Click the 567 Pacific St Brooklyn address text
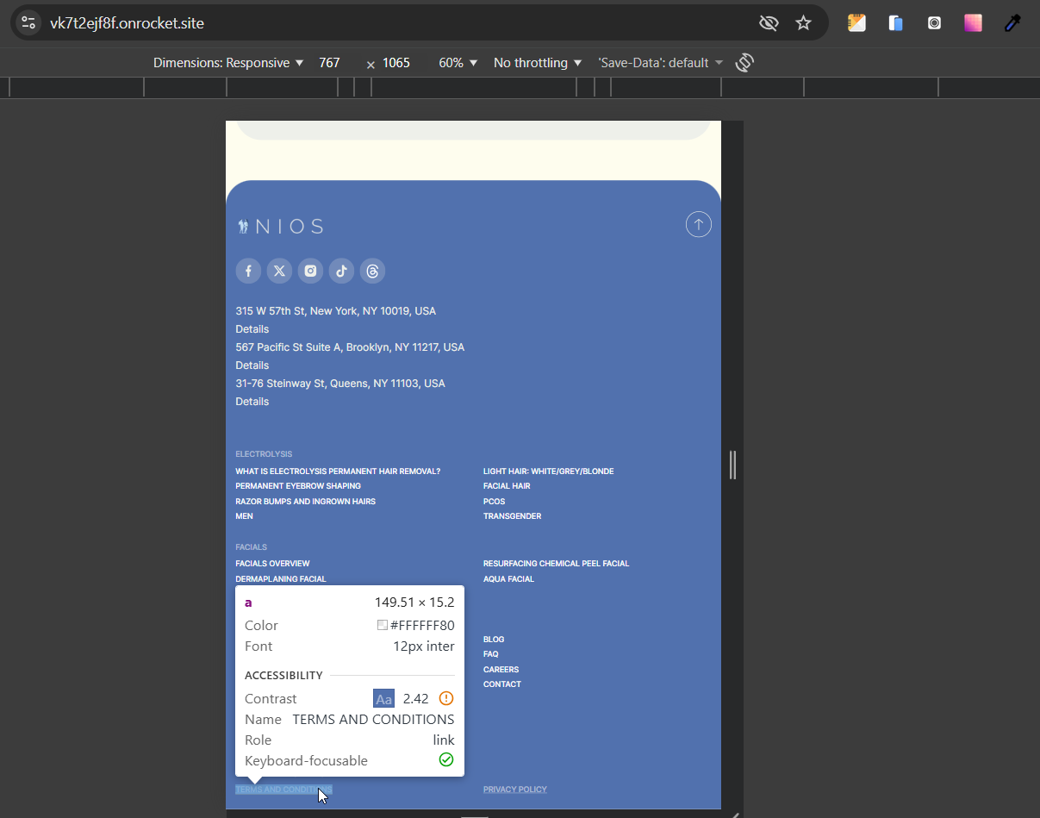This screenshot has height=818, width=1040. (350, 347)
